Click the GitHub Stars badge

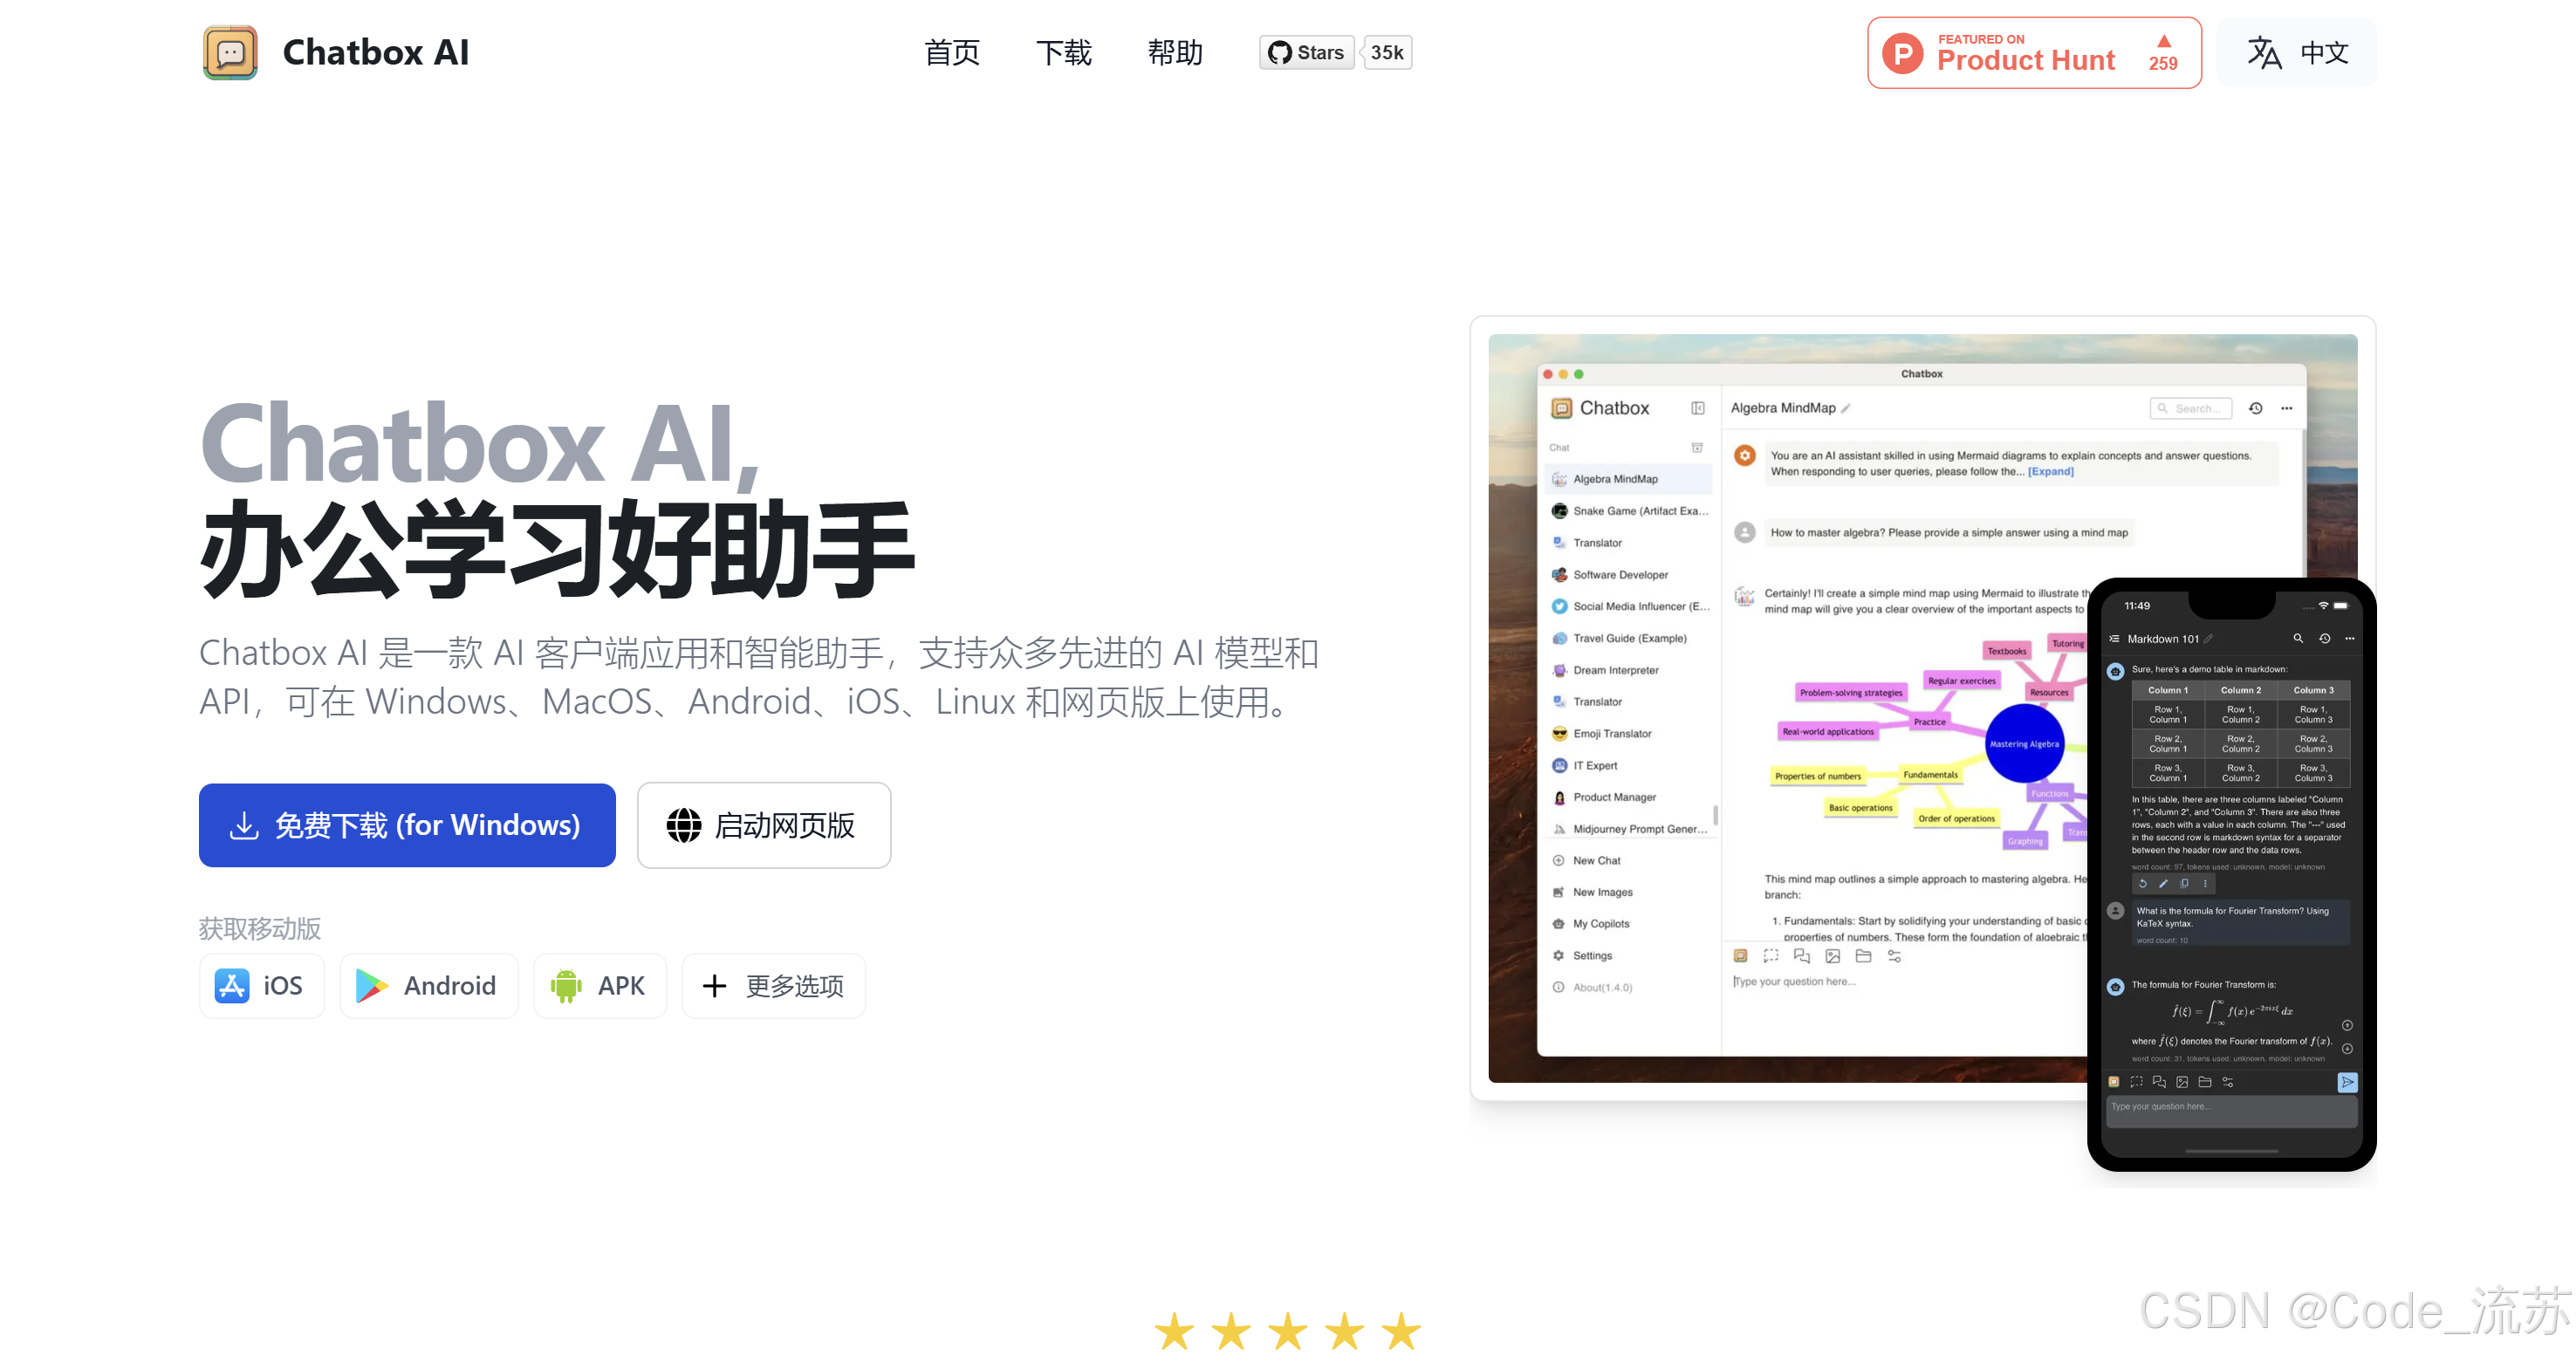tap(1306, 52)
